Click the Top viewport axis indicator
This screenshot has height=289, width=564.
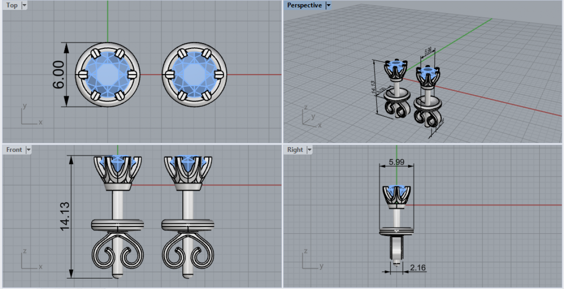31,115
